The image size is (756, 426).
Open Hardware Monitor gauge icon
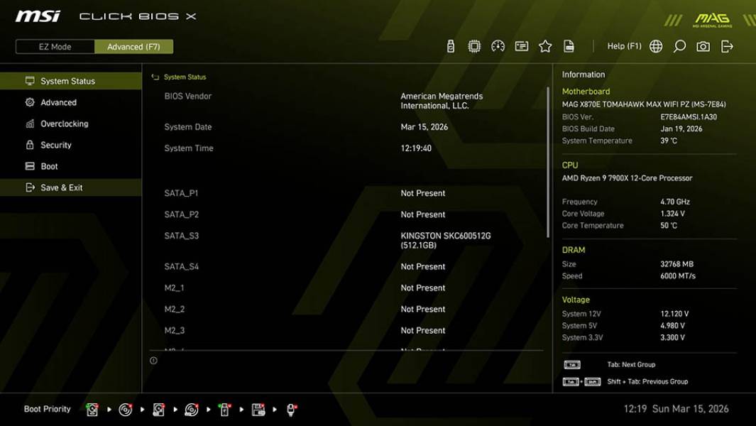pyautogui.click(x=498, y=45)
